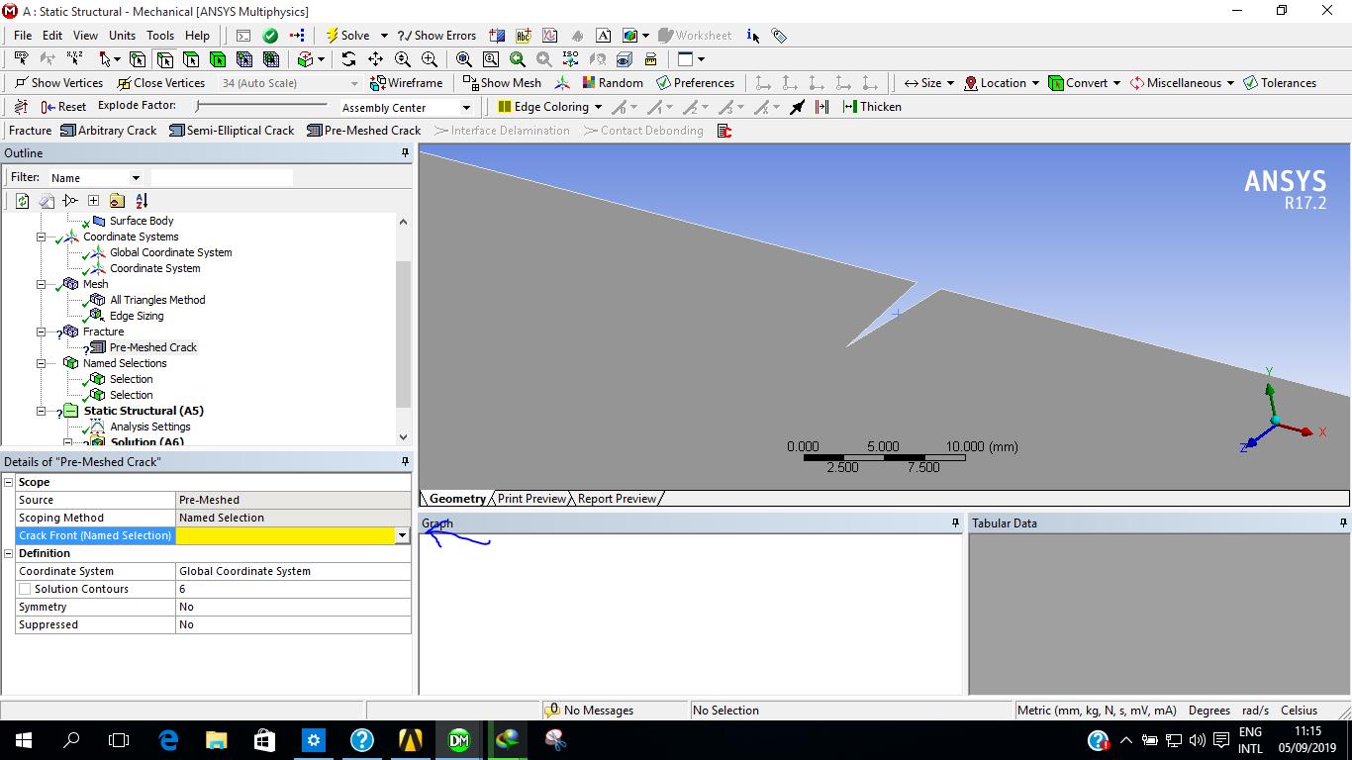
Task: Click the Outline filter text field
Action: 222,178
